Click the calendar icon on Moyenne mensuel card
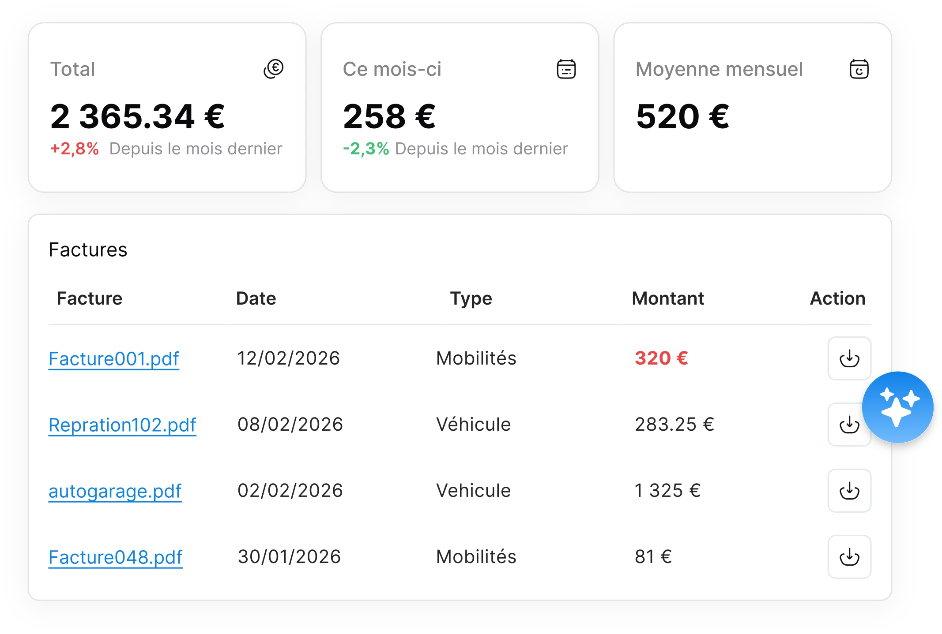This screenshot has height=634, width=942. tap(860, 69)
